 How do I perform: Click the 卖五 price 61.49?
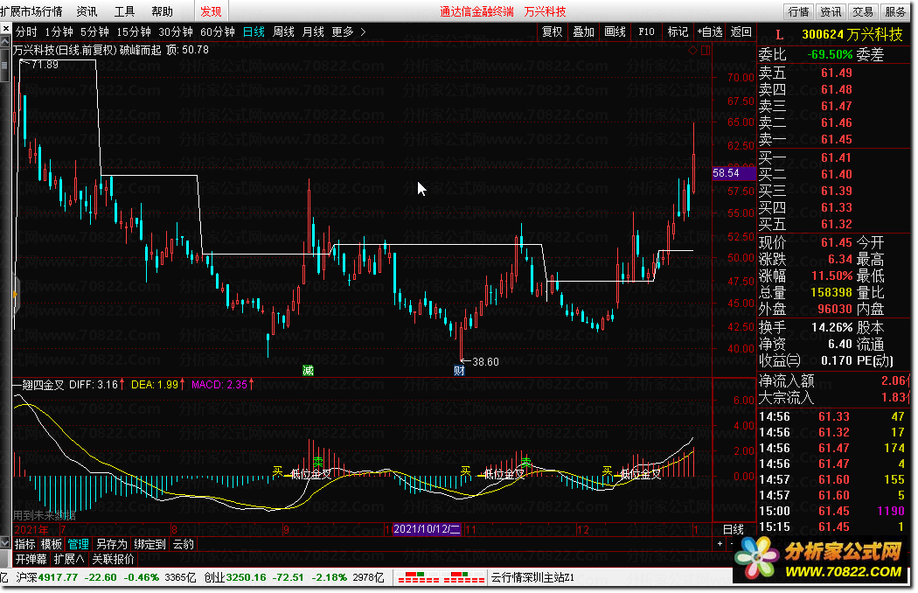coord(837,73)
